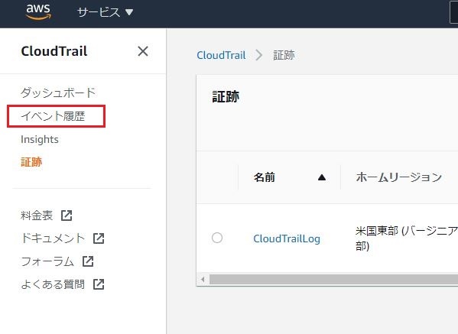Click CloudTrail breadcrumb link
The width and height of the screenshot is (458, 334).
(x=221, y=55)
